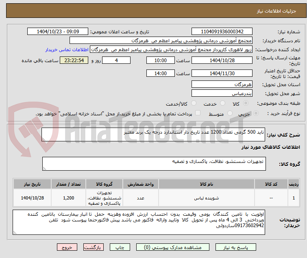This screenshot has width=307, height=258.
Task: Click the استان محل تحویل field هرمزگان
Action: 222,84
